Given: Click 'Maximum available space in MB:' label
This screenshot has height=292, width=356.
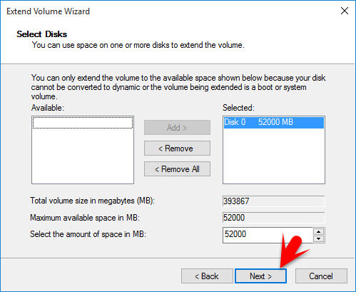Looking at the screenshot, I should (x=85, y=218).
